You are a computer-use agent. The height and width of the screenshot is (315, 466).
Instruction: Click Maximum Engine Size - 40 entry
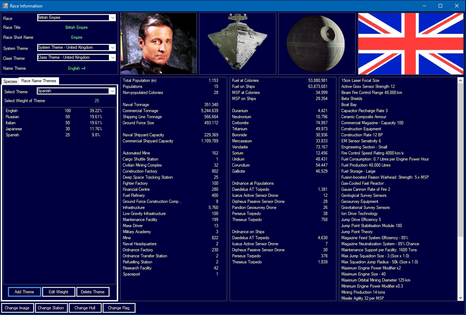[363, 274]
